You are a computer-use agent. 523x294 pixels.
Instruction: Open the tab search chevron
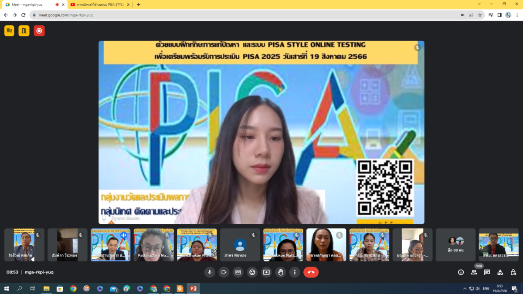tap(479, 4)
